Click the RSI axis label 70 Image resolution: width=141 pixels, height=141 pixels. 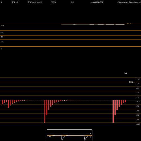click(x=2, y=32)
